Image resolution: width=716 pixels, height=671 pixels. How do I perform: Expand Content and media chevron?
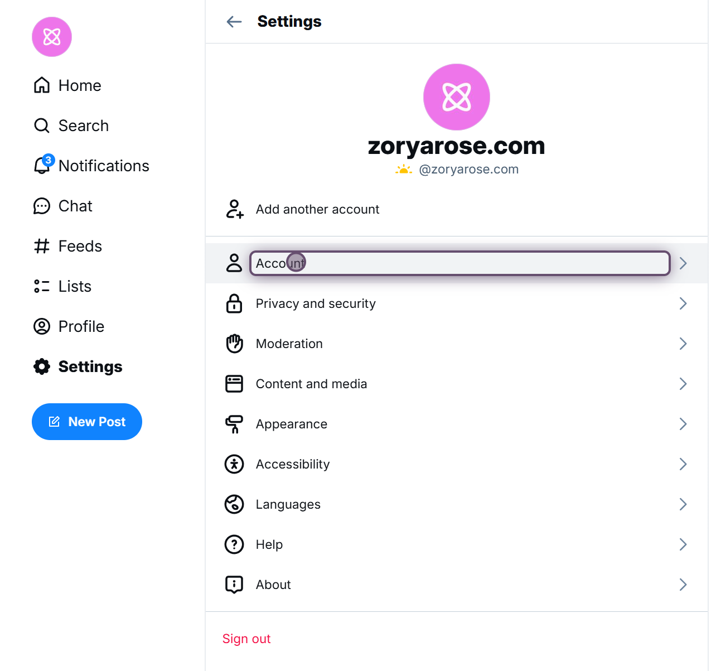683,384
